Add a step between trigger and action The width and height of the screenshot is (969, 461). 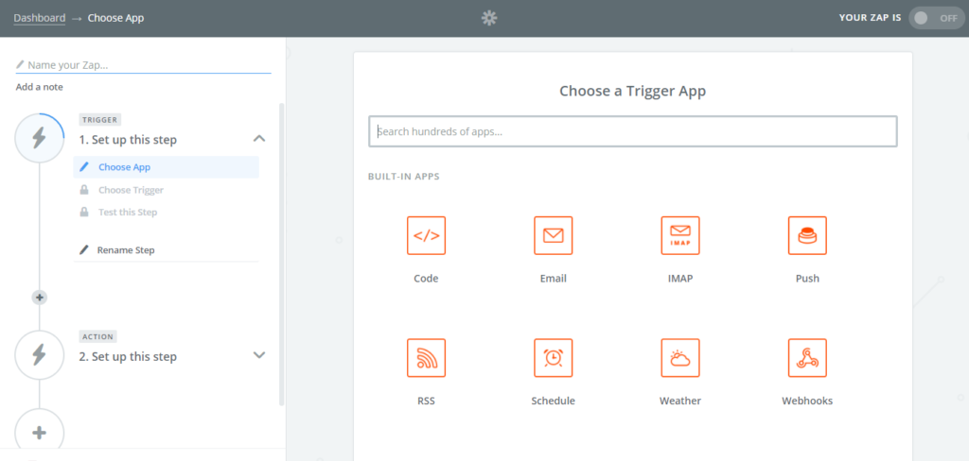(x=40, y=298)
